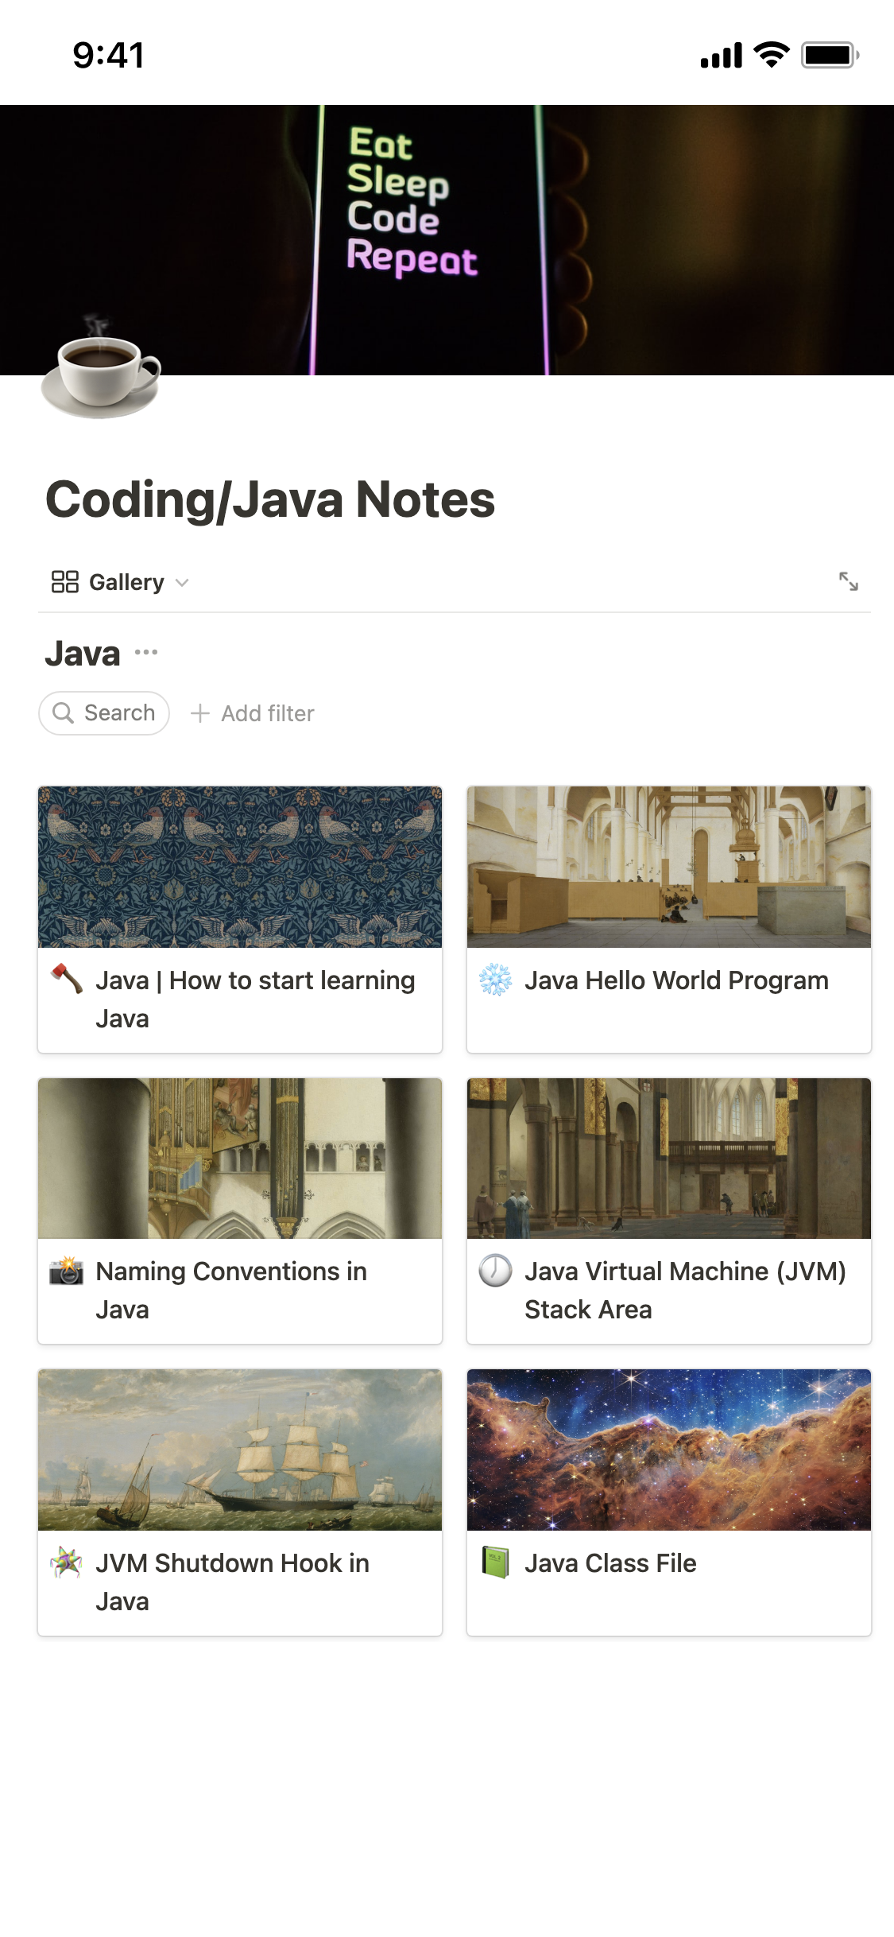Tap the snowflake icon beside Hello World

(495, 980)
